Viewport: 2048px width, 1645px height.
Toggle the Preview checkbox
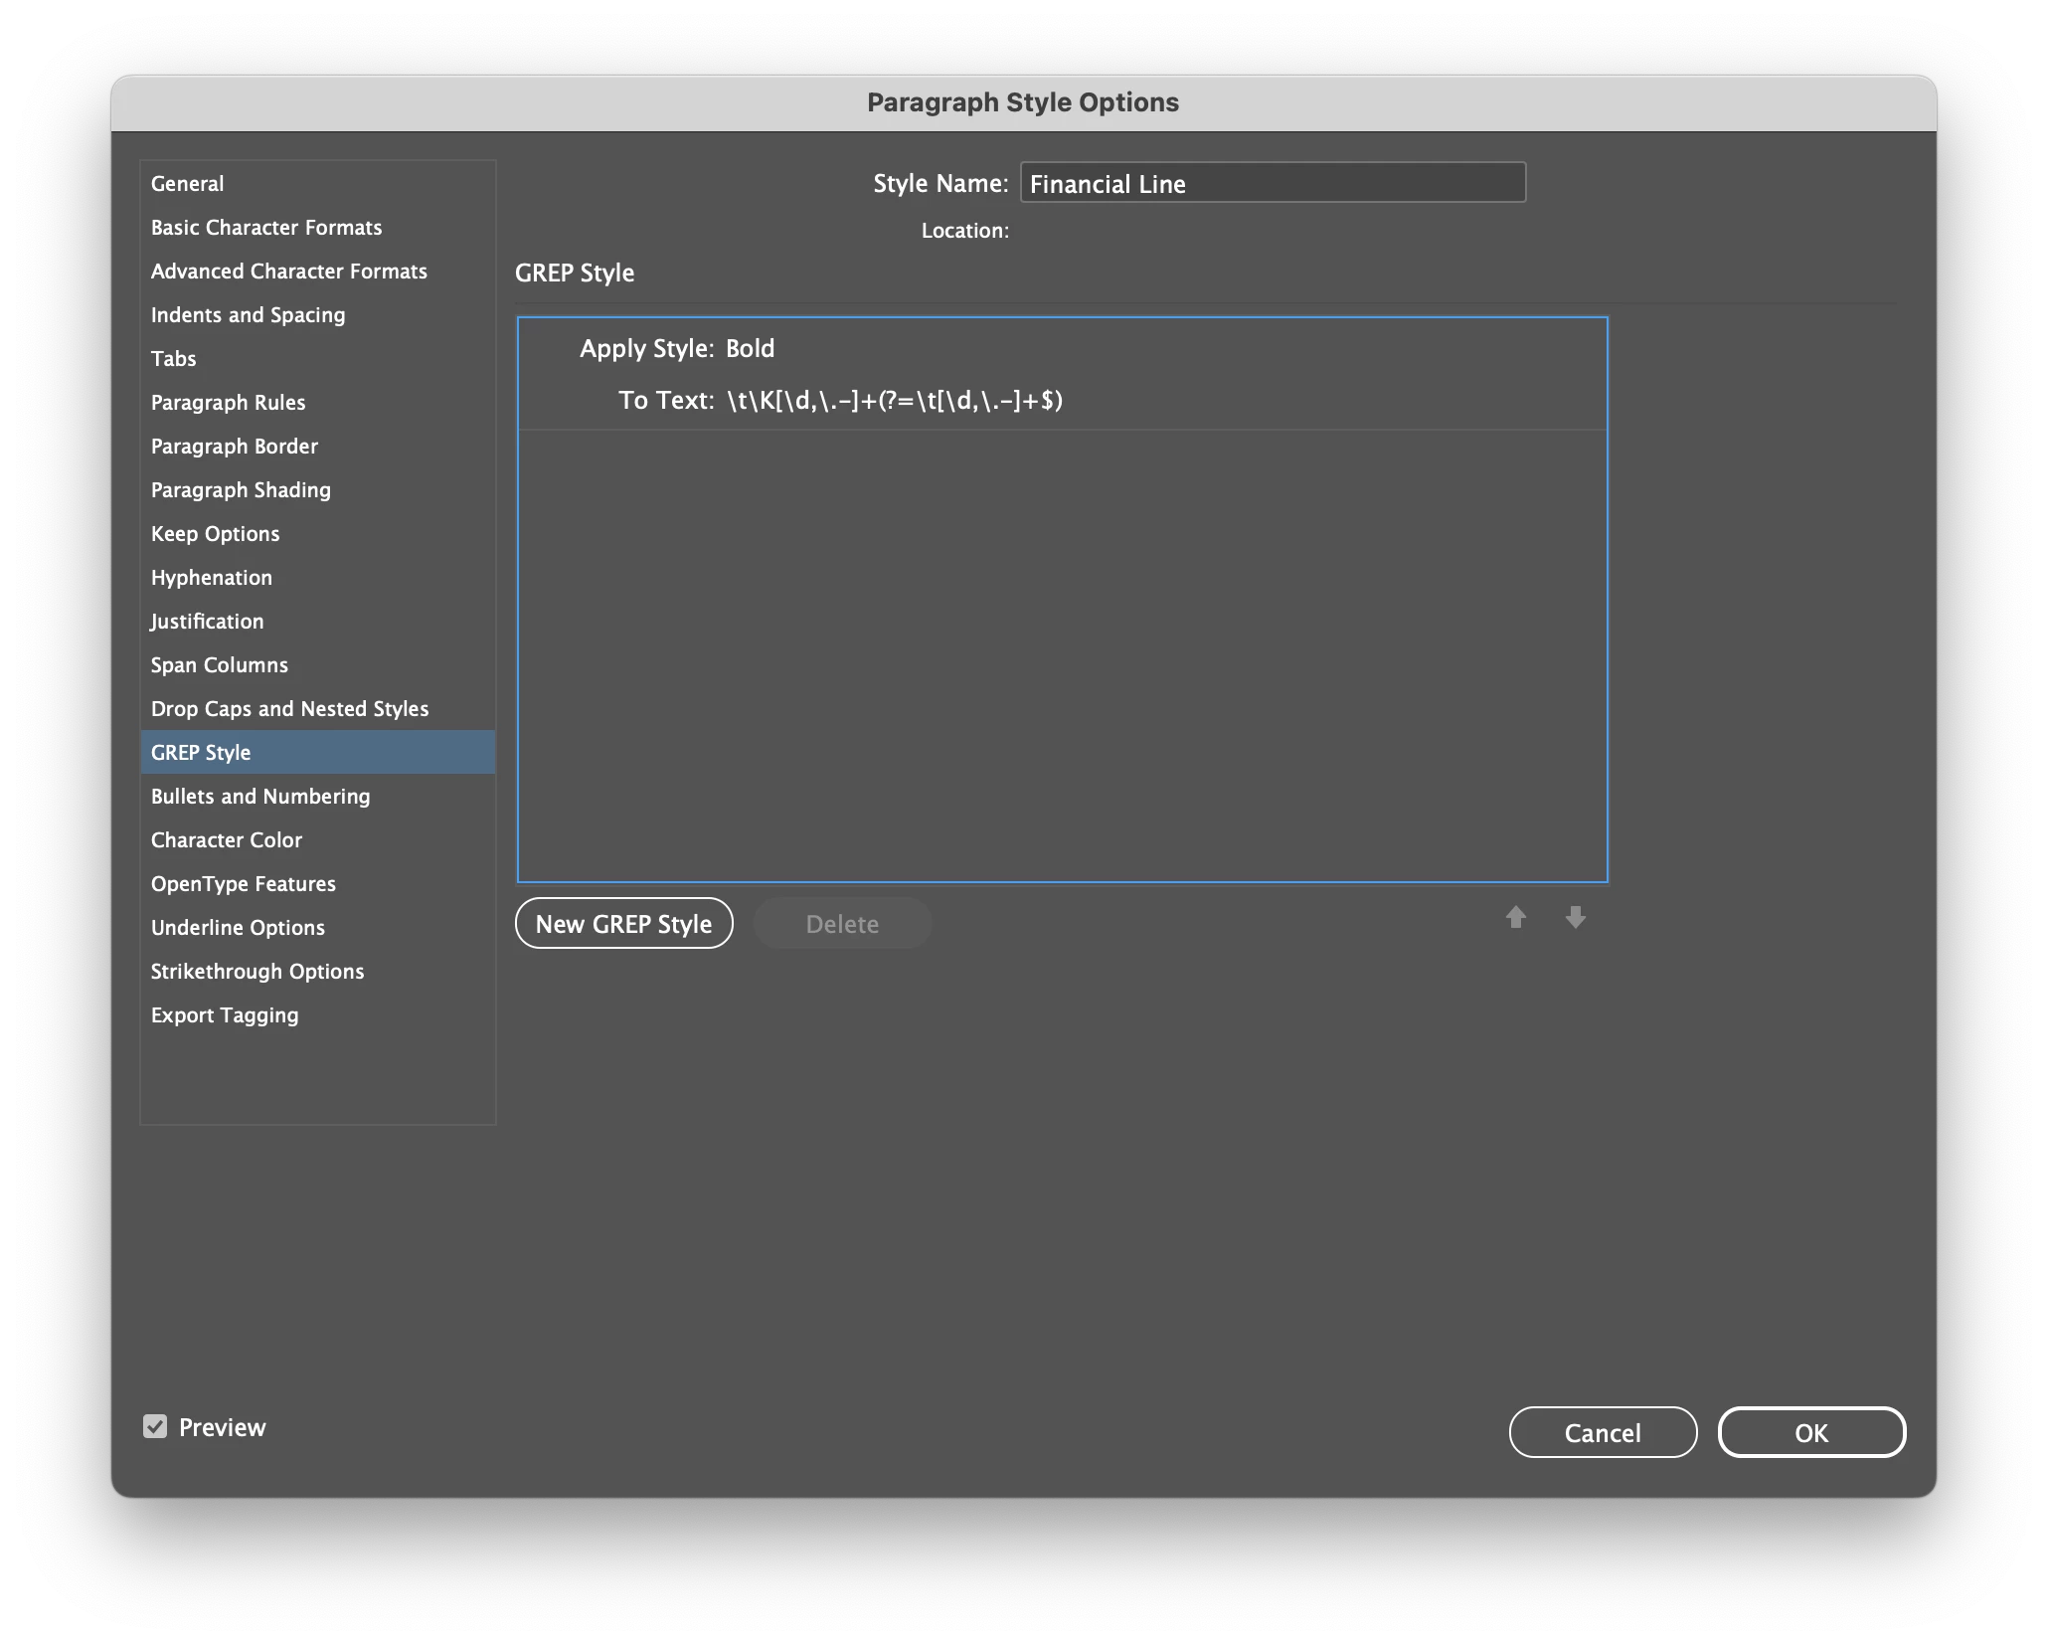coord(155,1427)
